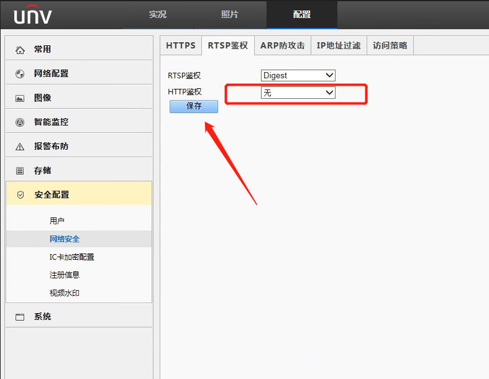Open 用户 under security settings
This screenshot has height=379, width=489.
tap(57, 221)
